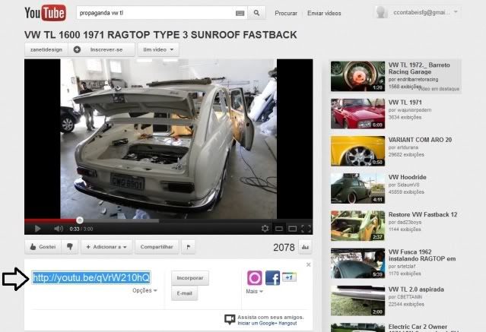
Task: Switch to small player size icon
Action: click(279, 229)
